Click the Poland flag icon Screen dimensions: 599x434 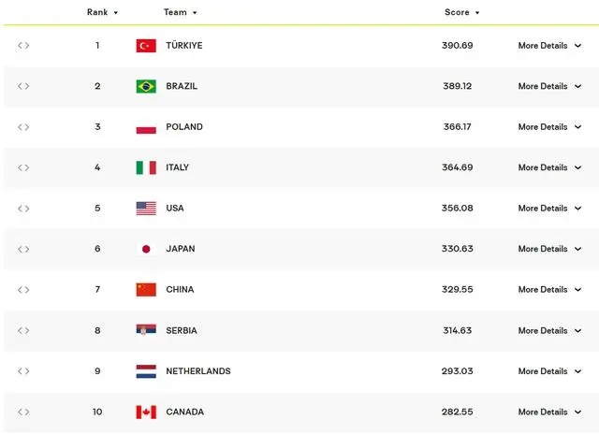click(x=146, y=127)
